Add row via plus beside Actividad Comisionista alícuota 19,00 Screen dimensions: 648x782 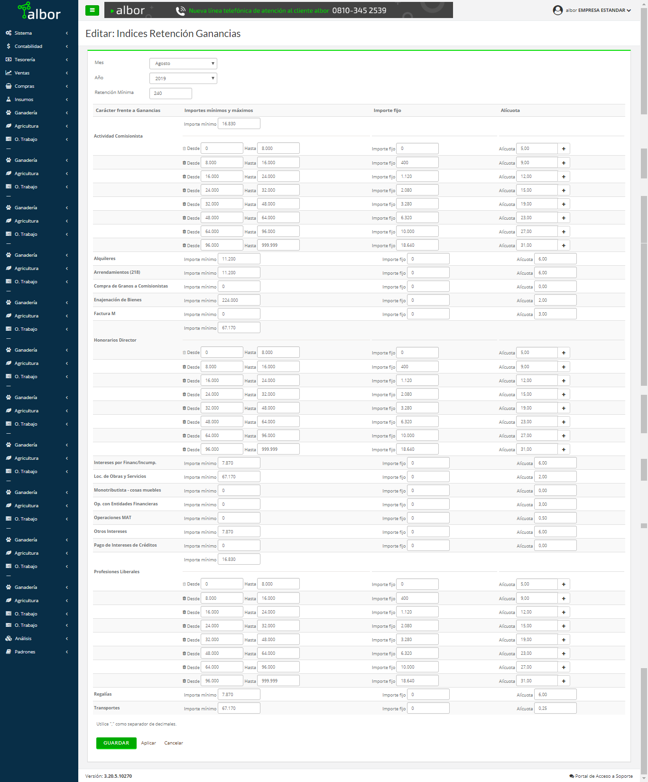pyautogui.click(x=564, y=204)
